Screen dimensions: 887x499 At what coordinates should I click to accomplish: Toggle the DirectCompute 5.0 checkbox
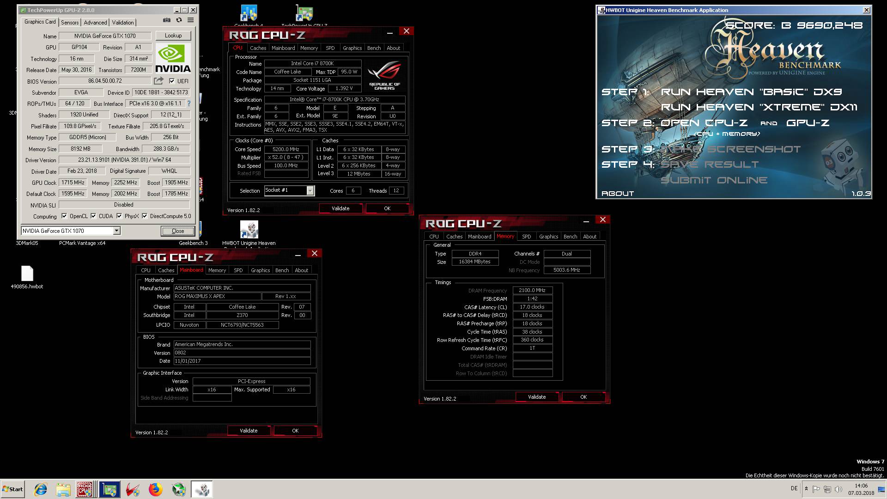coord(145,216)
